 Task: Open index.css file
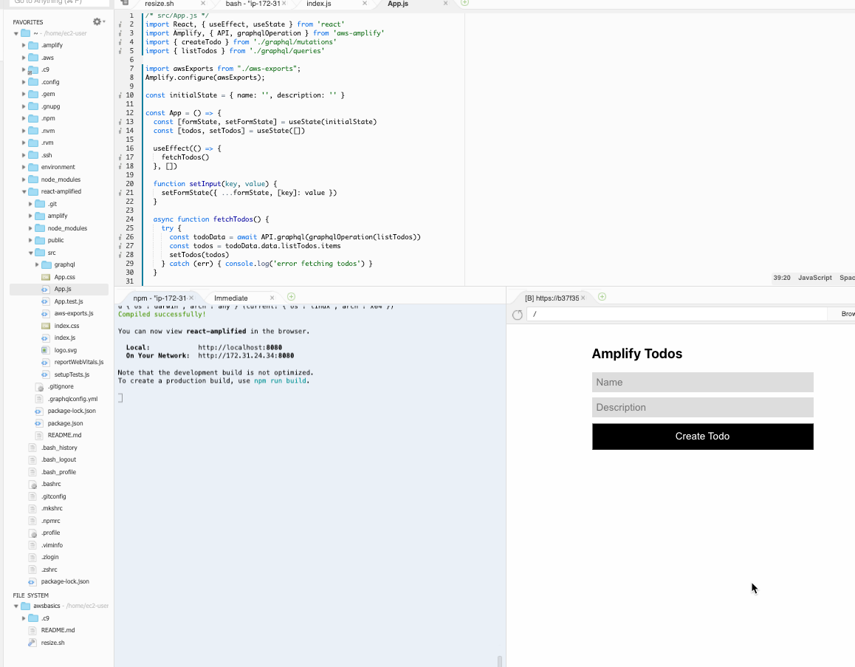[66, 326]
